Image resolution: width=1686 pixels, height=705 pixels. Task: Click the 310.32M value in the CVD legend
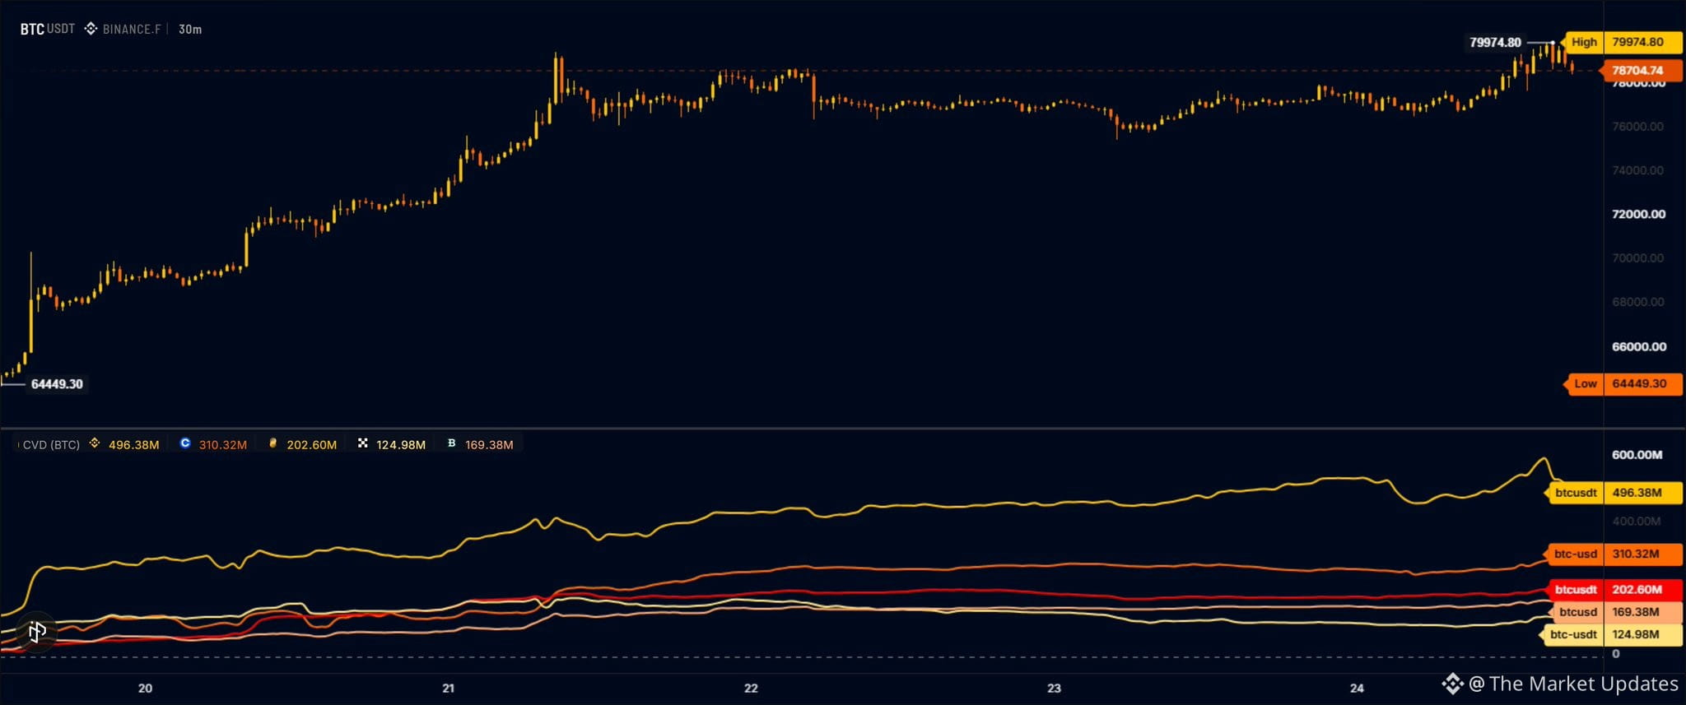tap(223, 444)
